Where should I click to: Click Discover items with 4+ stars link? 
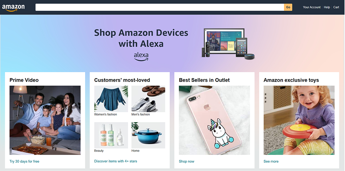[116, 161]
